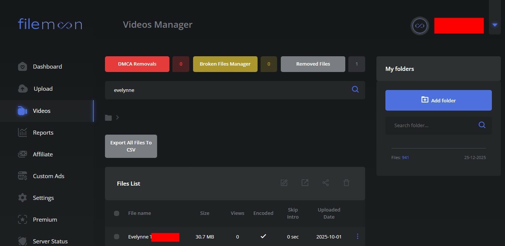The height and width of the screenshot is (246, 505).
Task: Click the export icon in Files List header
Action: (305, 183)
